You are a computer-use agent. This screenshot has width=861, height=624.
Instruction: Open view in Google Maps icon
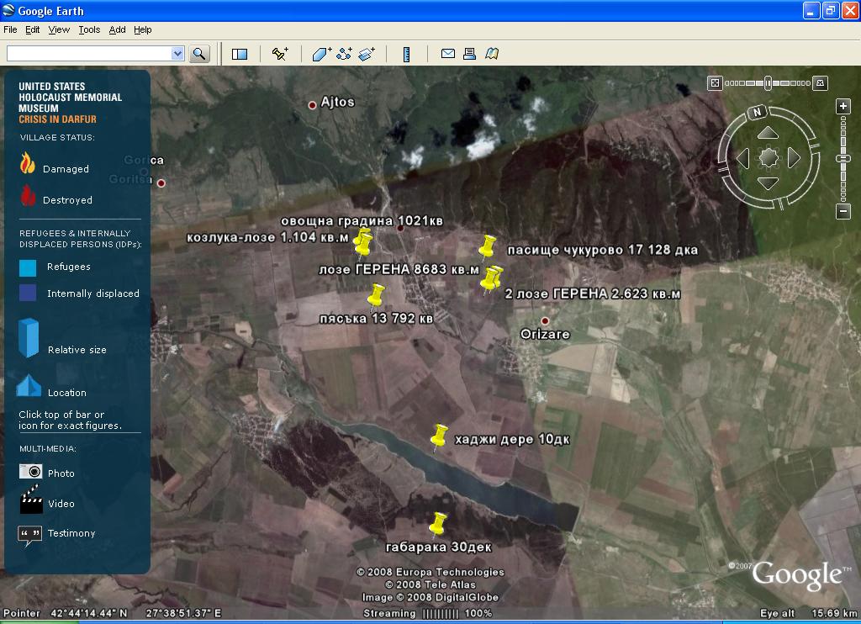492,54
